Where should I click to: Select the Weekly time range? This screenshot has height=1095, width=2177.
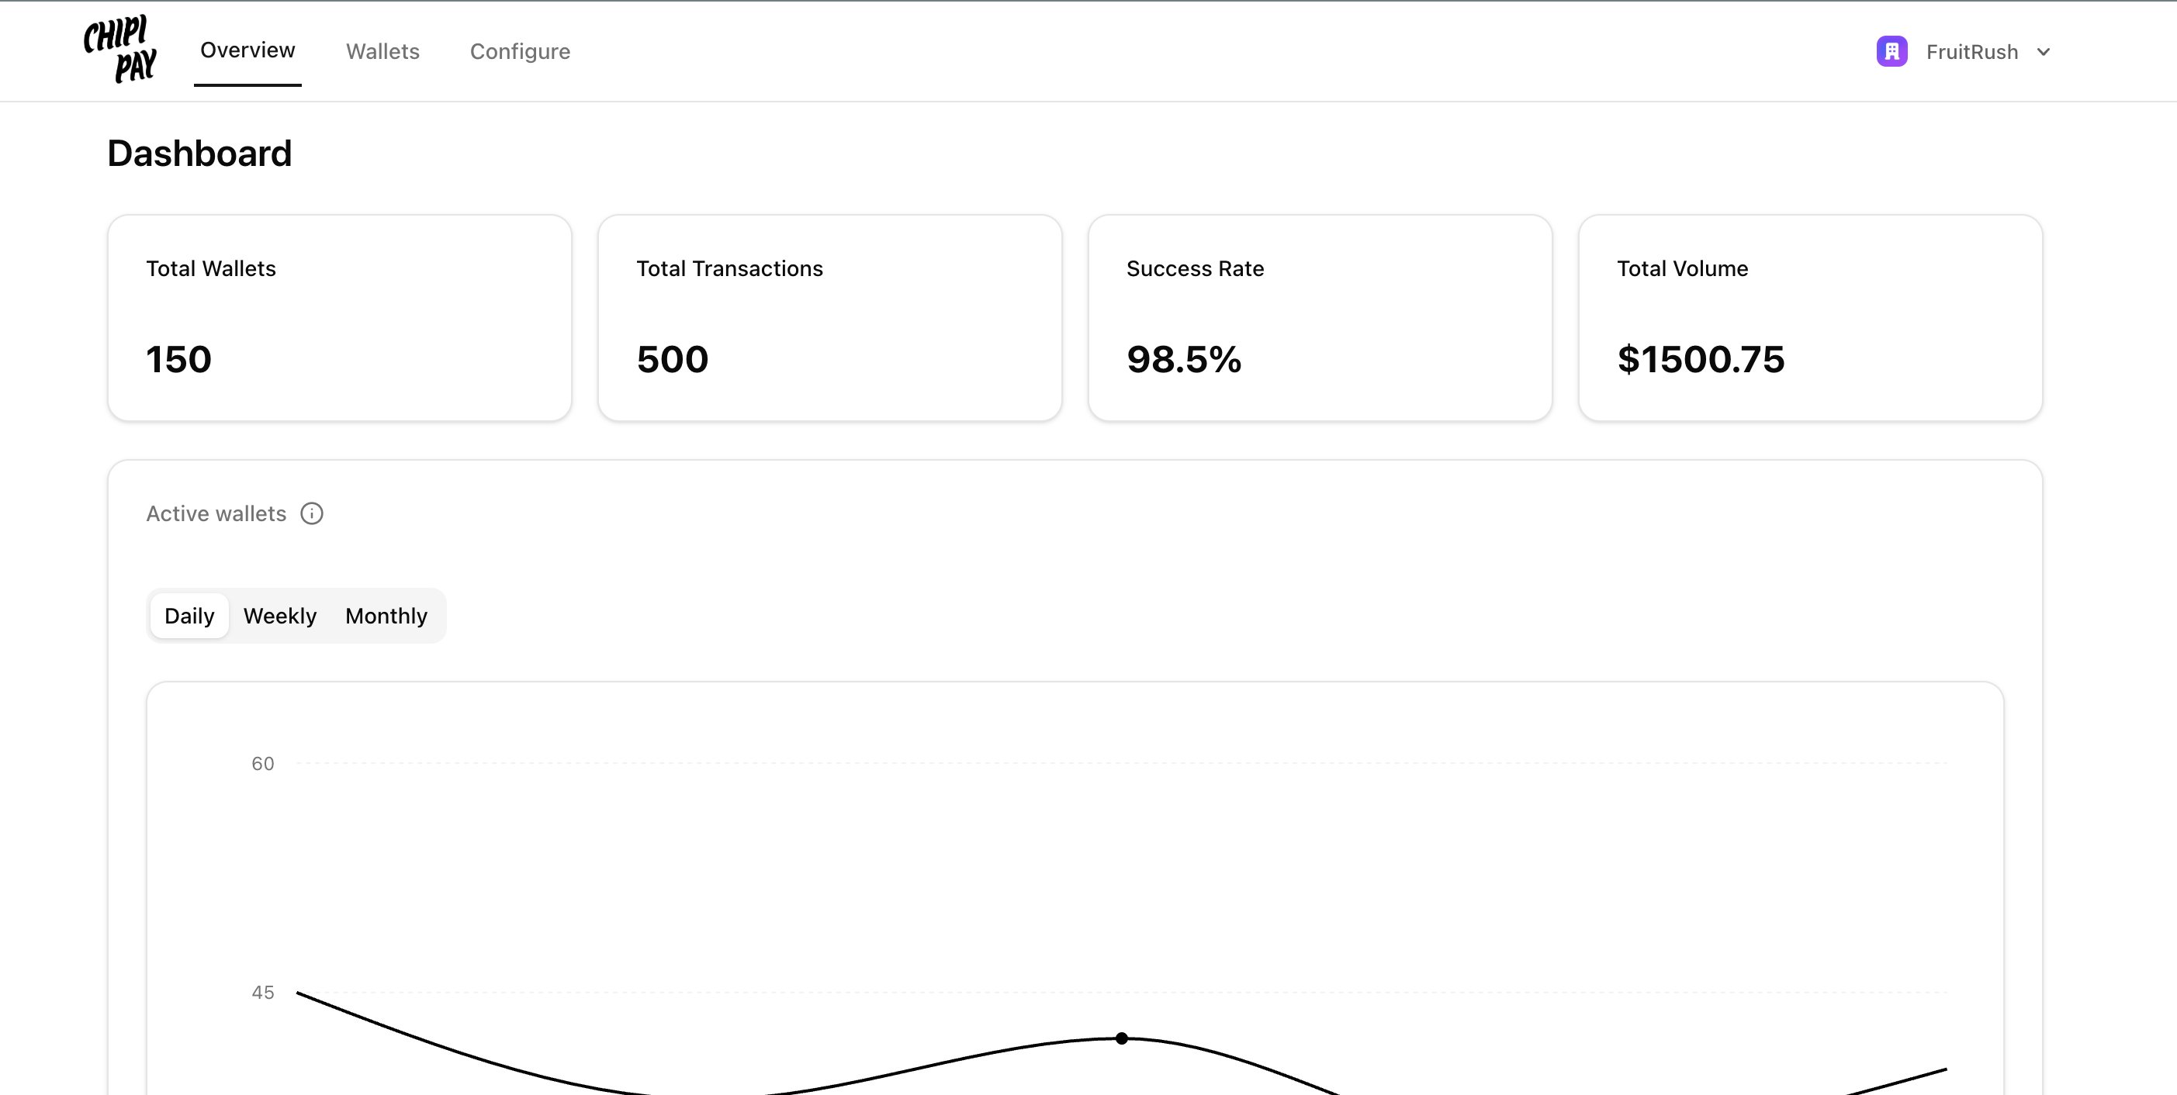(x=280, y=616)
